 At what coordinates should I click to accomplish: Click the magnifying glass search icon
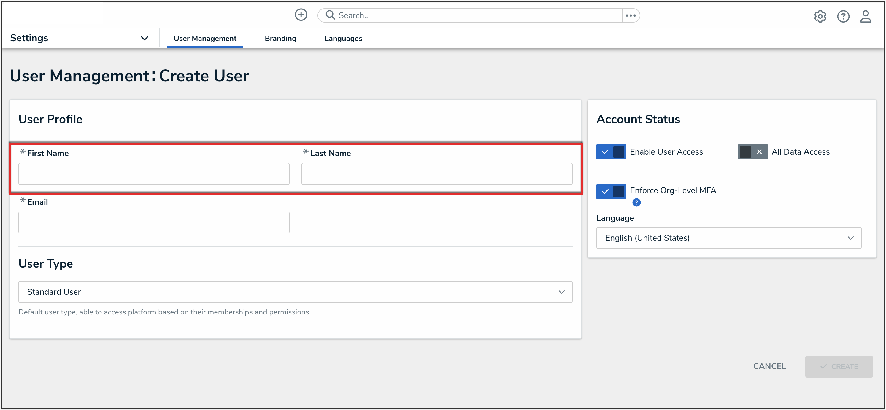point(330,15)
